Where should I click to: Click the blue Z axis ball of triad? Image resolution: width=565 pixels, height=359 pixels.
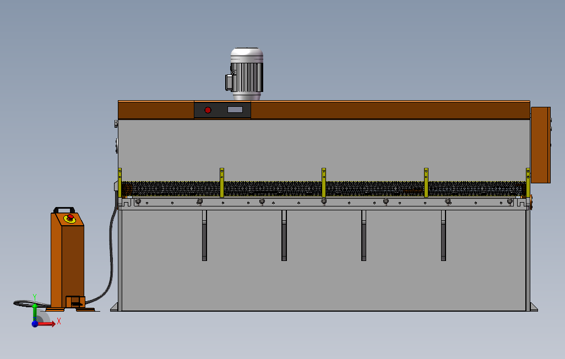[x=35, y=324]
